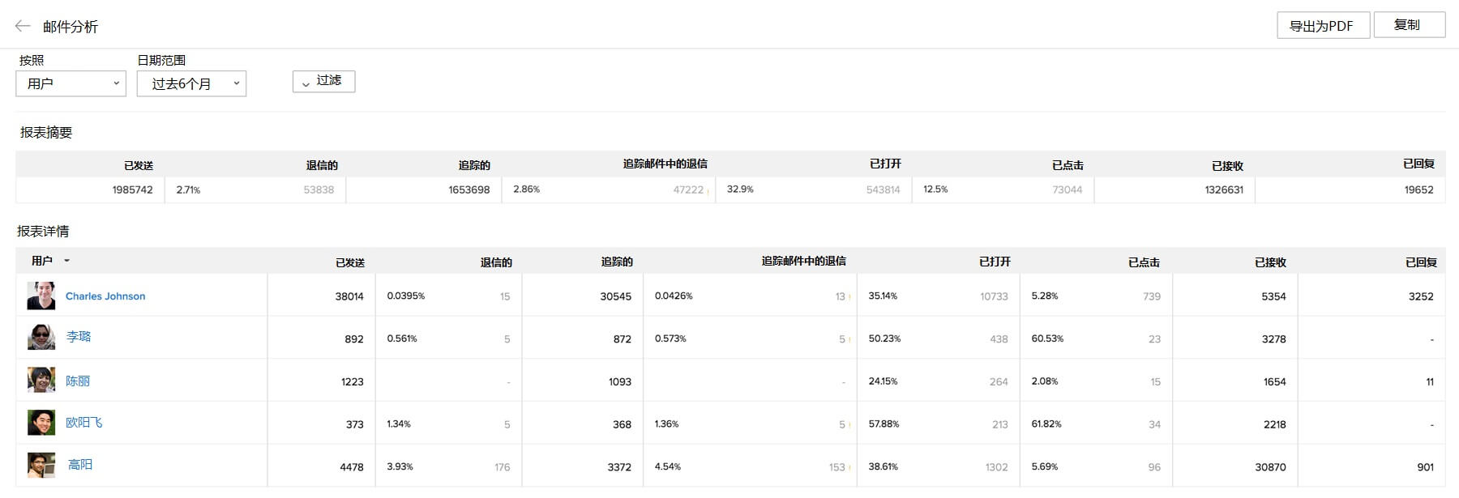Click the sort caret beside 用户 header
Screen dimensions: 1459x498
pos(67,261)
